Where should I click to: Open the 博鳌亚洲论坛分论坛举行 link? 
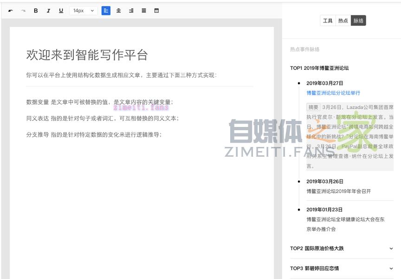click(333, 93)
